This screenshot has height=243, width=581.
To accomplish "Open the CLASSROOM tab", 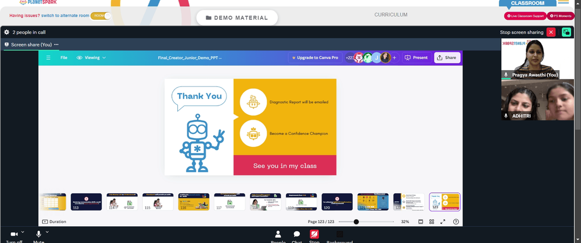I will coord(528,3).
